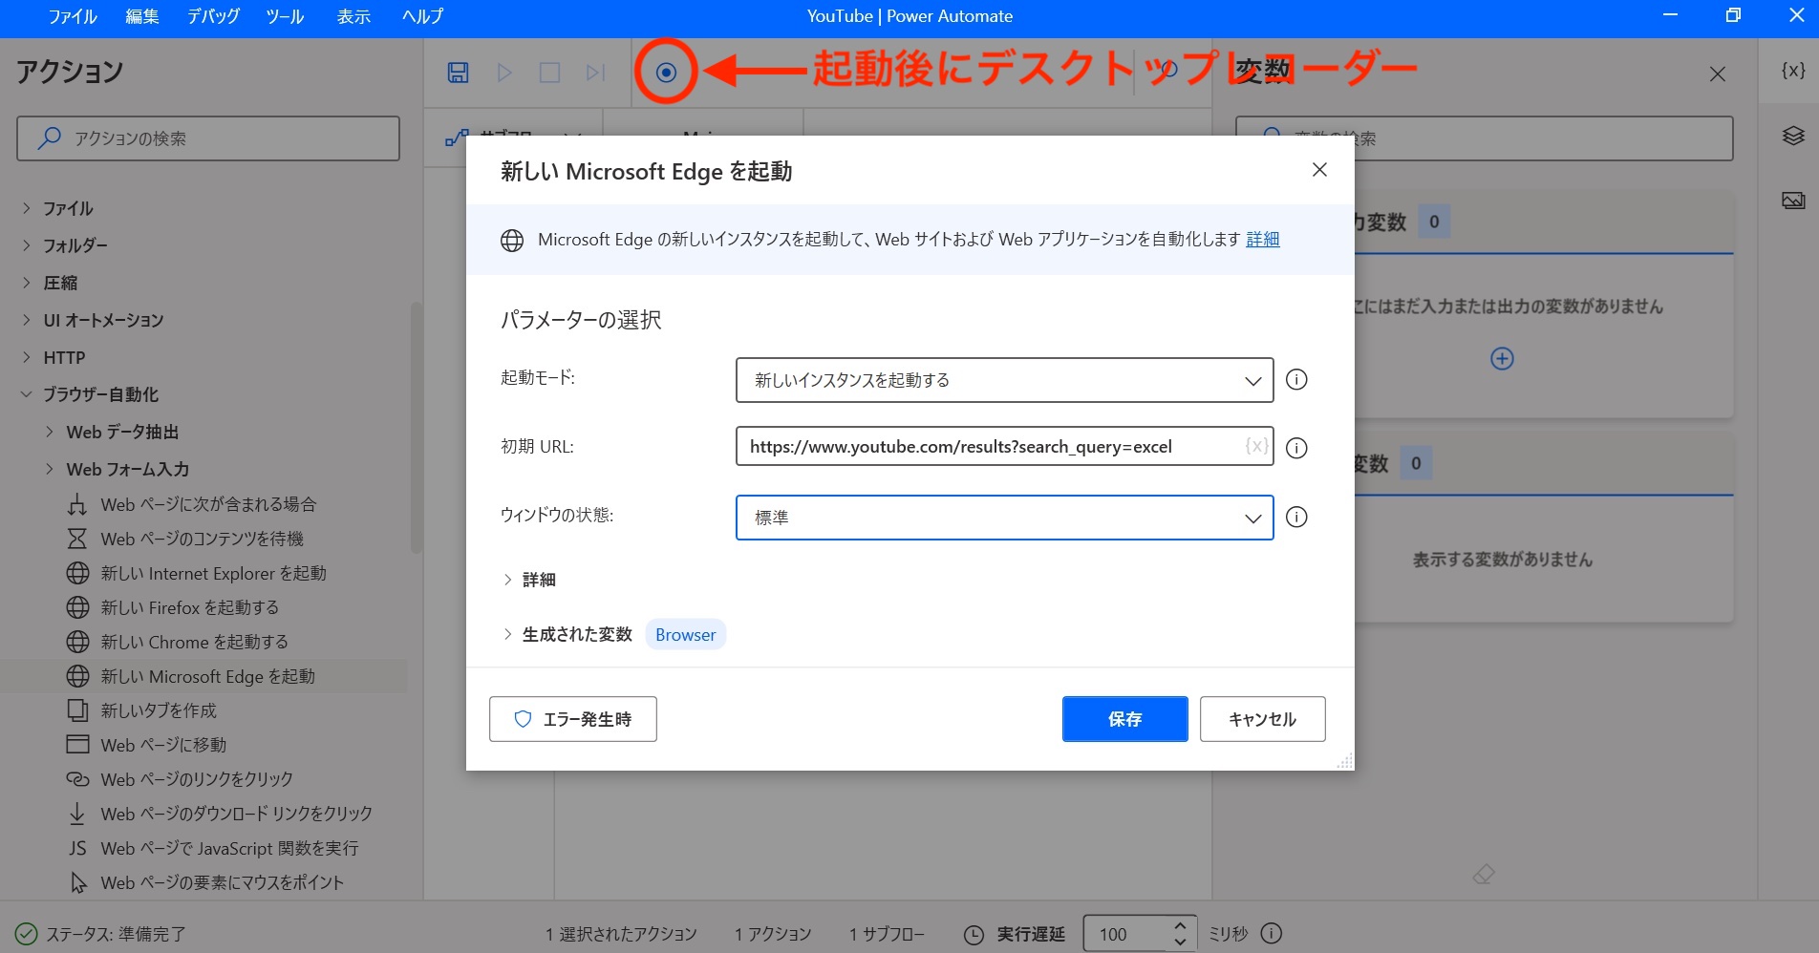Click the Save flow floppy disk icon
Viewport: 1819px width, 953px height.
(459, 73)
